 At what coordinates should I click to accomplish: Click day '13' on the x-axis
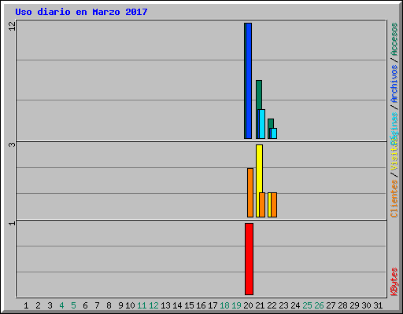[x=165, y=305]
